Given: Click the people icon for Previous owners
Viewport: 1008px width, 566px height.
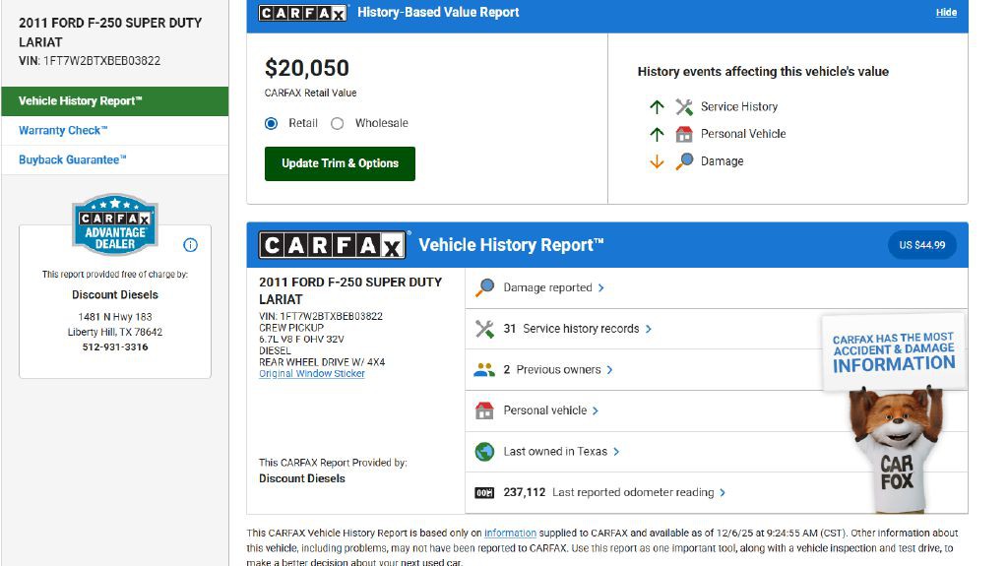Looking at the screenshot, I should (x=484, y=370).
